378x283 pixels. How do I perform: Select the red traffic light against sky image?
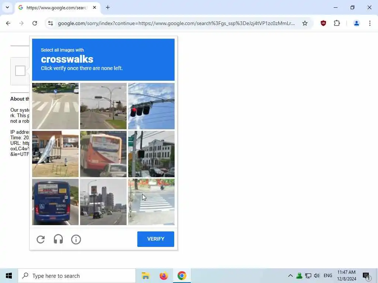[x=151, y=106]
